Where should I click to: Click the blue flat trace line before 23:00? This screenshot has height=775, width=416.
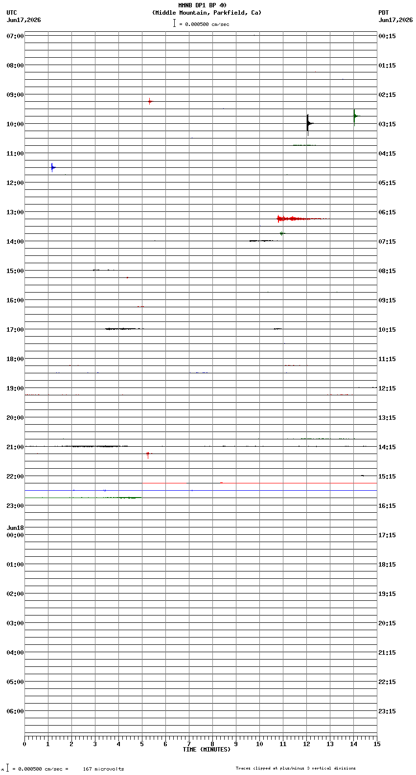[x=201, y=490]
